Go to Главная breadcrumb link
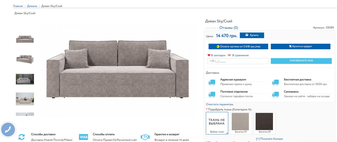Viewport: 337px width, 142px height. [x=18, y=6]
